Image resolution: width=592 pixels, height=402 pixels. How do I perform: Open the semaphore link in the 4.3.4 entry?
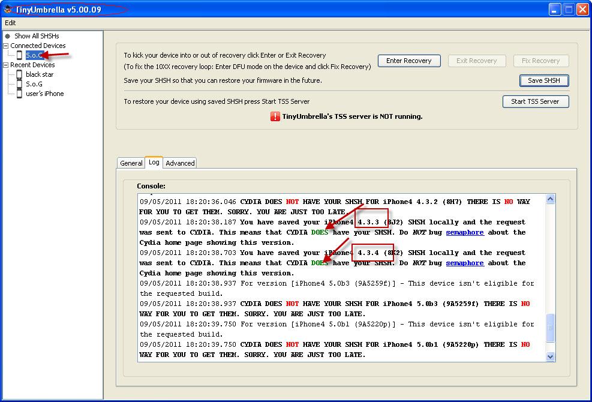[x=465, y=263]
